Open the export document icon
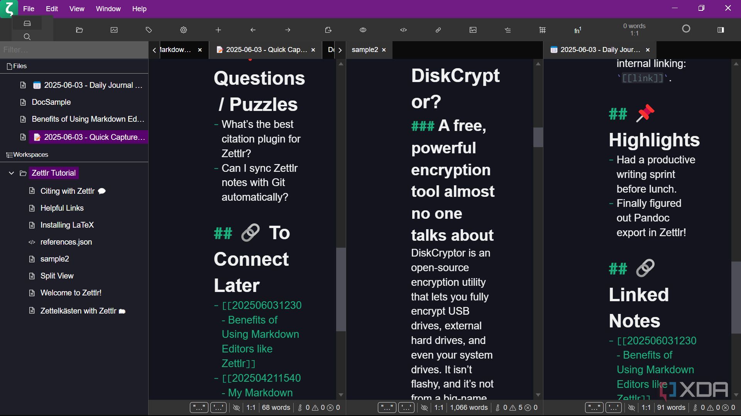The height and width of the screenshot is (416, 741). 328,30
